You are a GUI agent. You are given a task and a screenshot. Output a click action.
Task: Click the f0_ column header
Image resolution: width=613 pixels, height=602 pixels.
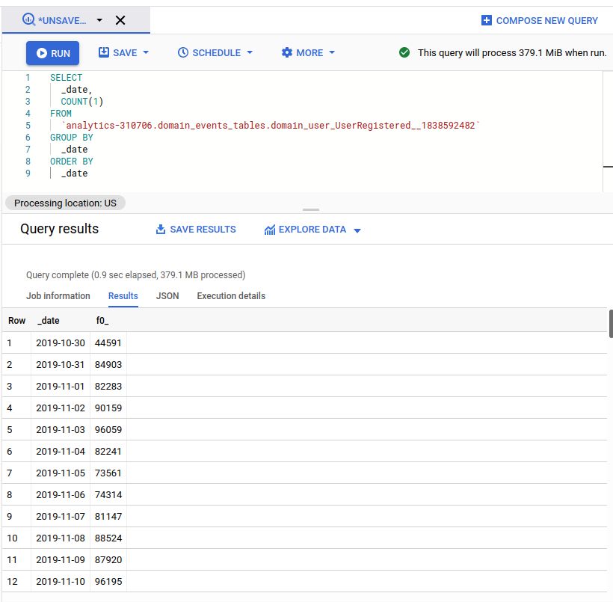tap(102, 321)
